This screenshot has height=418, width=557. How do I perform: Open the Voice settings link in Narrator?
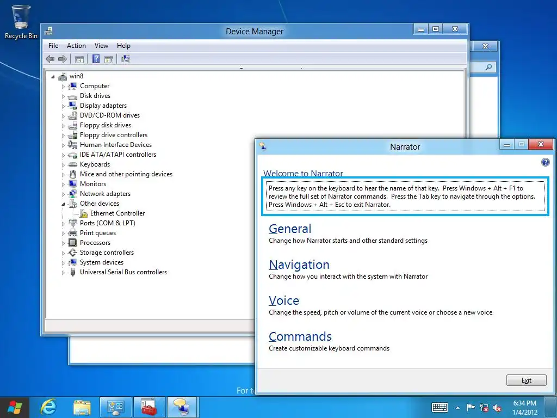click(x=284, y=300)
